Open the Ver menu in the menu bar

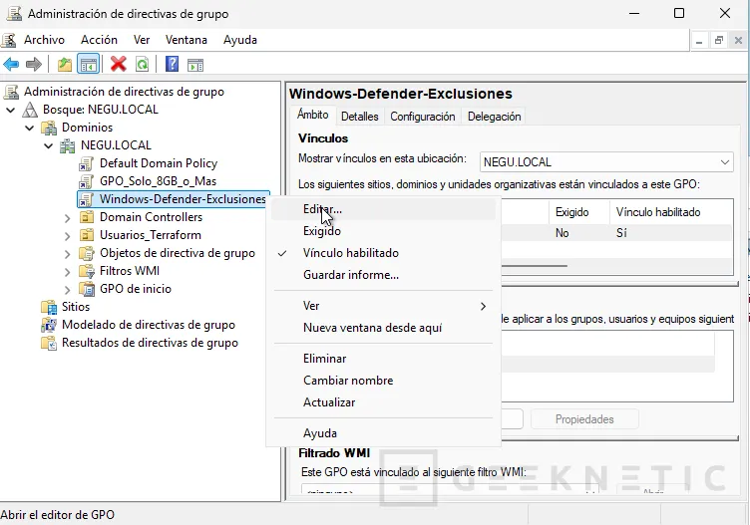[142, 40]
